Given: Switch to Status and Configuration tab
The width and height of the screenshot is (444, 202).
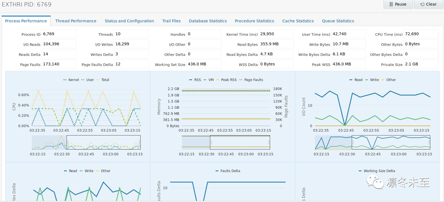Looking at the screenshot, I should (129, 21).
